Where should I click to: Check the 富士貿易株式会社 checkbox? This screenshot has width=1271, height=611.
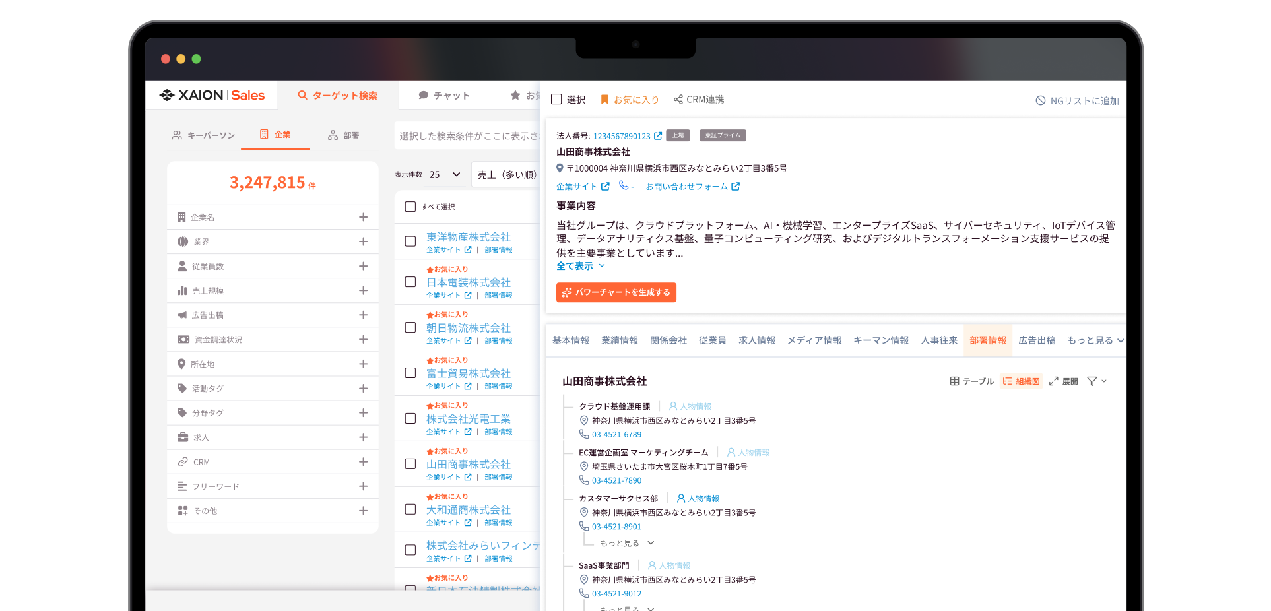coord(410,373)
